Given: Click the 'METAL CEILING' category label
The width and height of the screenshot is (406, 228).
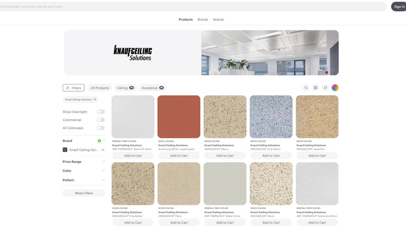Looking at the screenshot, I should coord(166,141).
